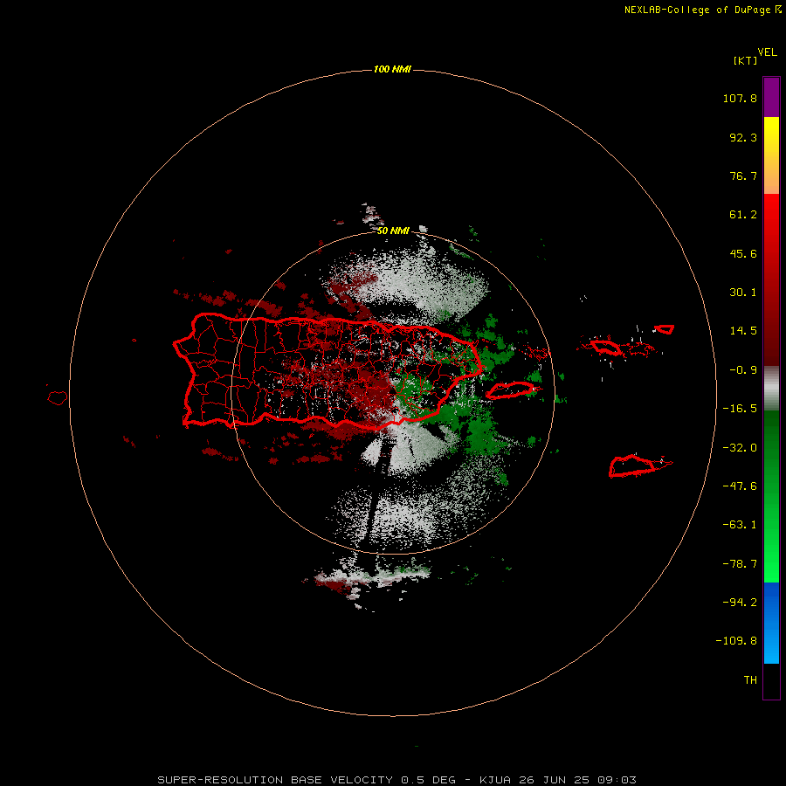Click the -109.8 legend value

(736, 641)
